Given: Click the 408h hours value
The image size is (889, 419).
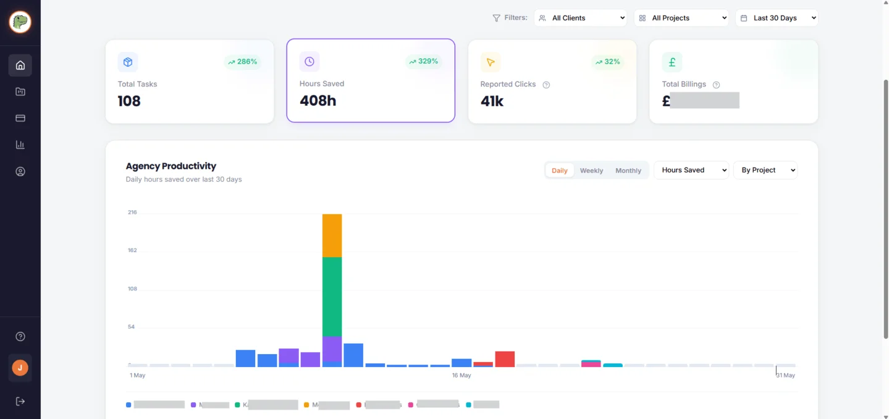Looking at the screenshot, I should [x=318, y=100].
